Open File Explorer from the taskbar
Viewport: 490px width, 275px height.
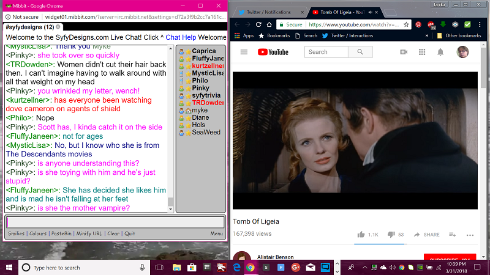(x=176, y=268)
